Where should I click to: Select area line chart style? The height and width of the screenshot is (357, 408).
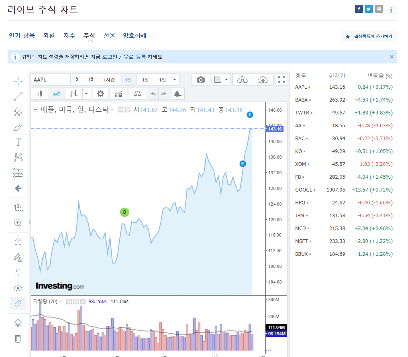[57, 94]
